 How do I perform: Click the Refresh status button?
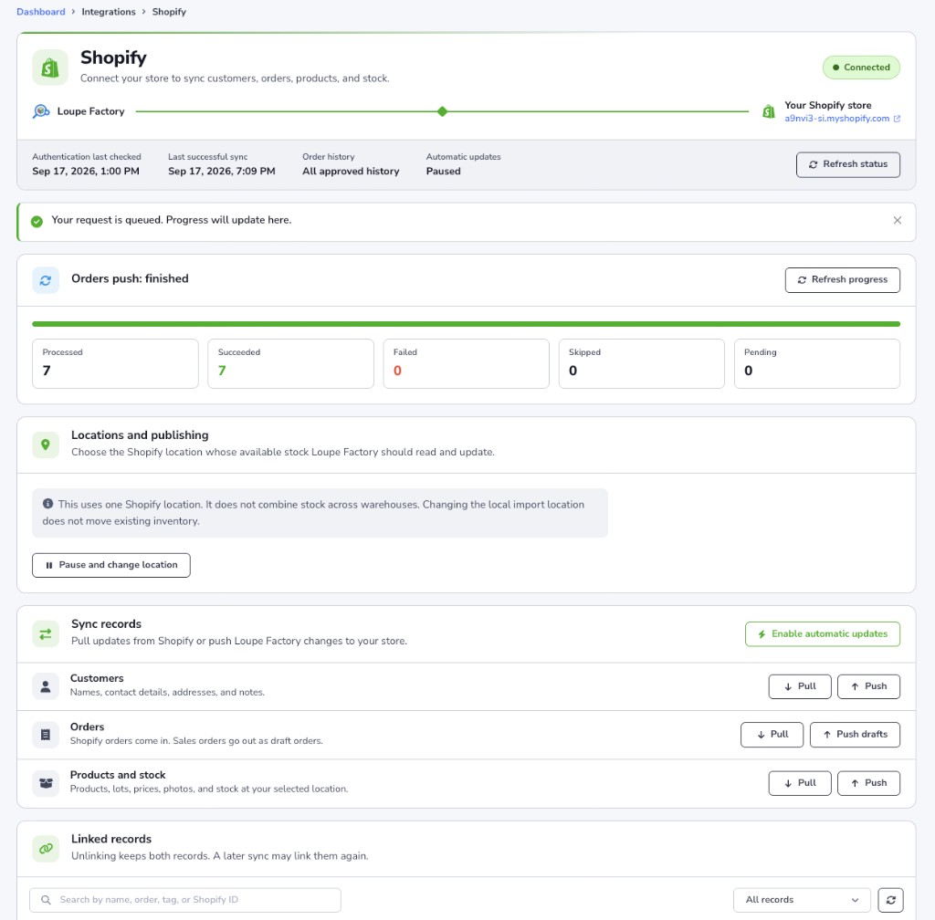coord(848,164)
